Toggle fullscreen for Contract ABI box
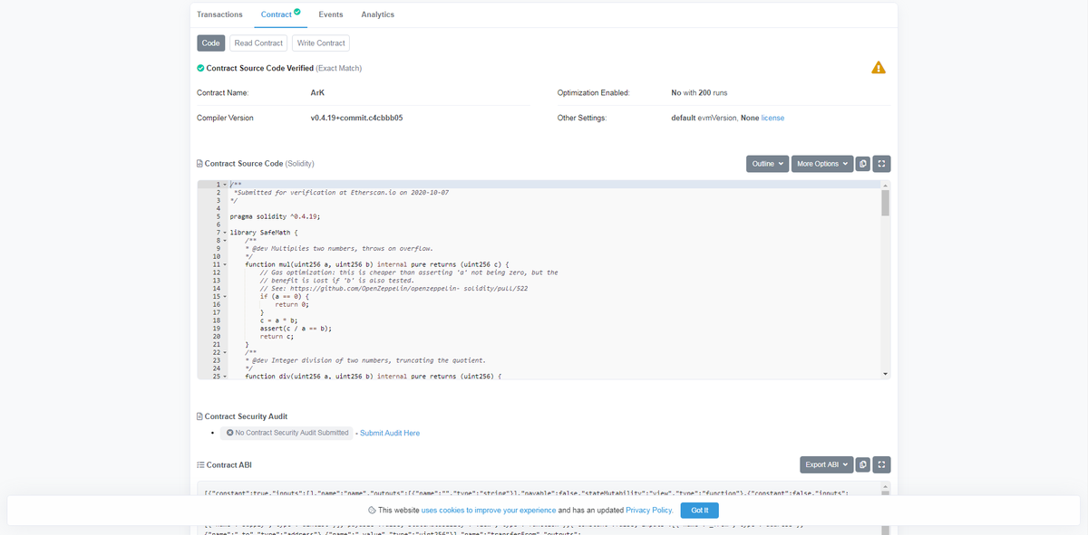This screenshot has height=535, width=1088. tap(881, 464)
